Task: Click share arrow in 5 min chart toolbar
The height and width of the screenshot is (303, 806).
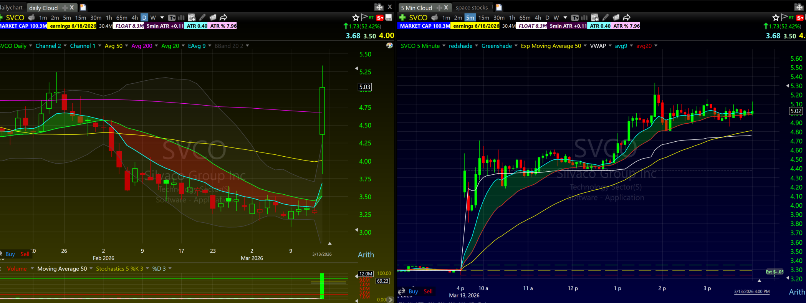Action: [x=627, y=17]
